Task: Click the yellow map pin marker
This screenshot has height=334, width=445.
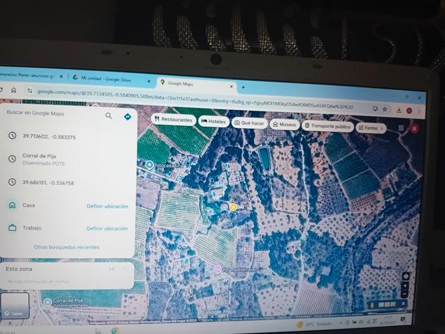Action: [234, 207]
